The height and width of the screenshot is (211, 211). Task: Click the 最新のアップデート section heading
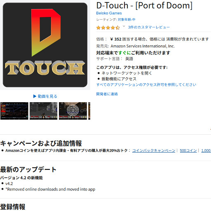pyautogui.click(x=28, y=169)
